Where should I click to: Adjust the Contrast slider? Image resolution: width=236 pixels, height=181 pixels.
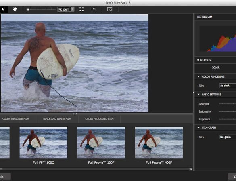[228, 104]
